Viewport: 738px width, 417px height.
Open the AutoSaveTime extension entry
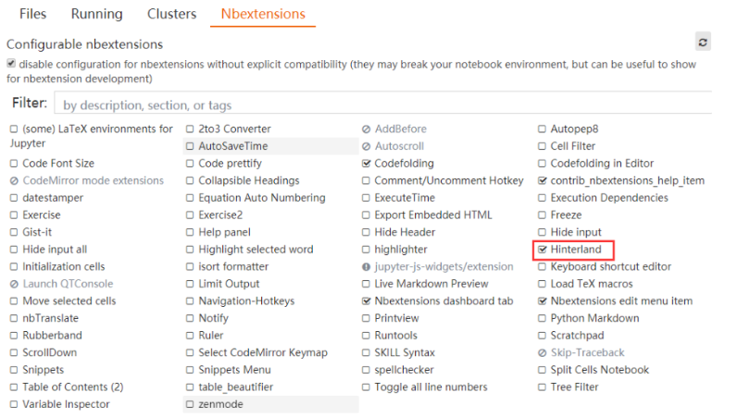232,147
